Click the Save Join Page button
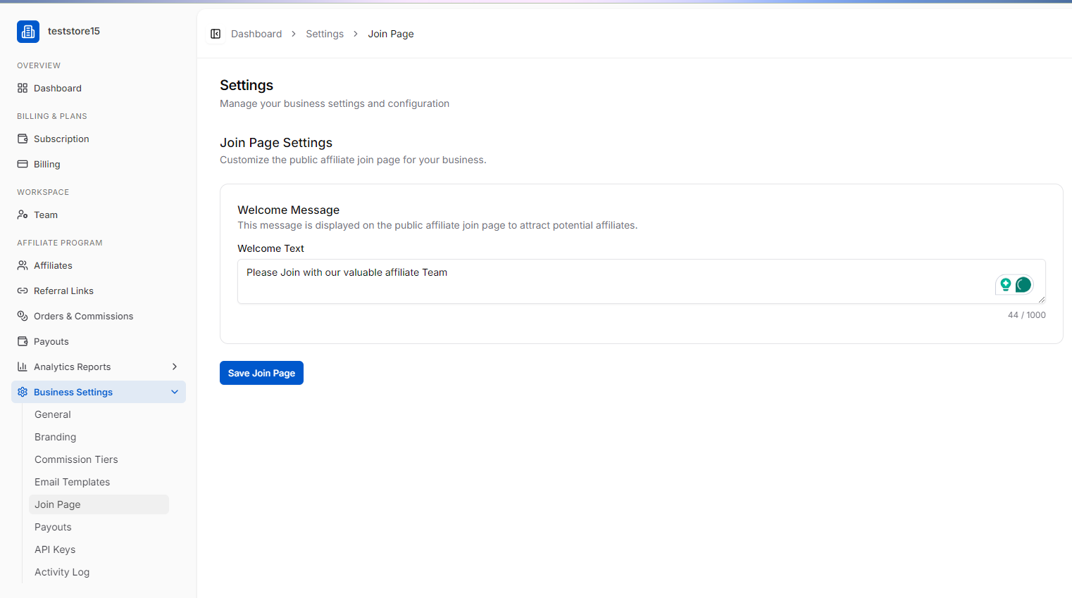Screen dimensions: 1072x598 point(261,373)
